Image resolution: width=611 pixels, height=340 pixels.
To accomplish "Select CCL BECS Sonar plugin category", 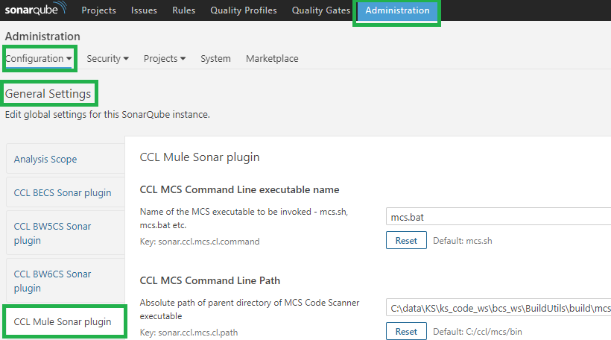I will click(66, 192).
